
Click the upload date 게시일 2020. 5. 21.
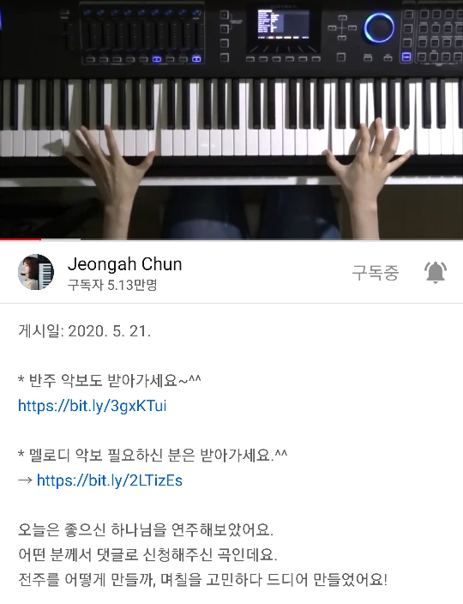[84, 331]
